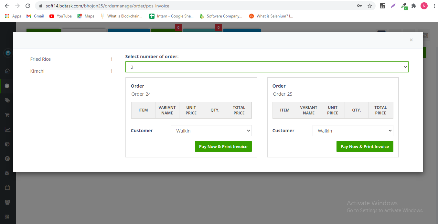Screen dimensions: 438x224
Task: Click the line chart reports sidebar icon
Action: coord(7,130)
